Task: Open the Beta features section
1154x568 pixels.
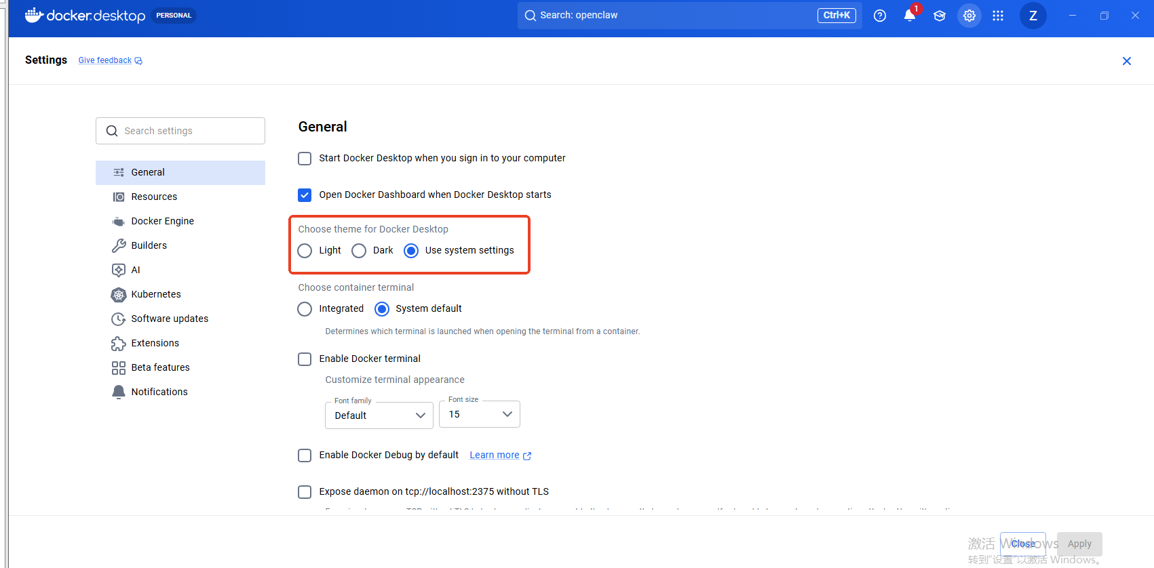Action: pyautogui.click(x=180, y=368)
